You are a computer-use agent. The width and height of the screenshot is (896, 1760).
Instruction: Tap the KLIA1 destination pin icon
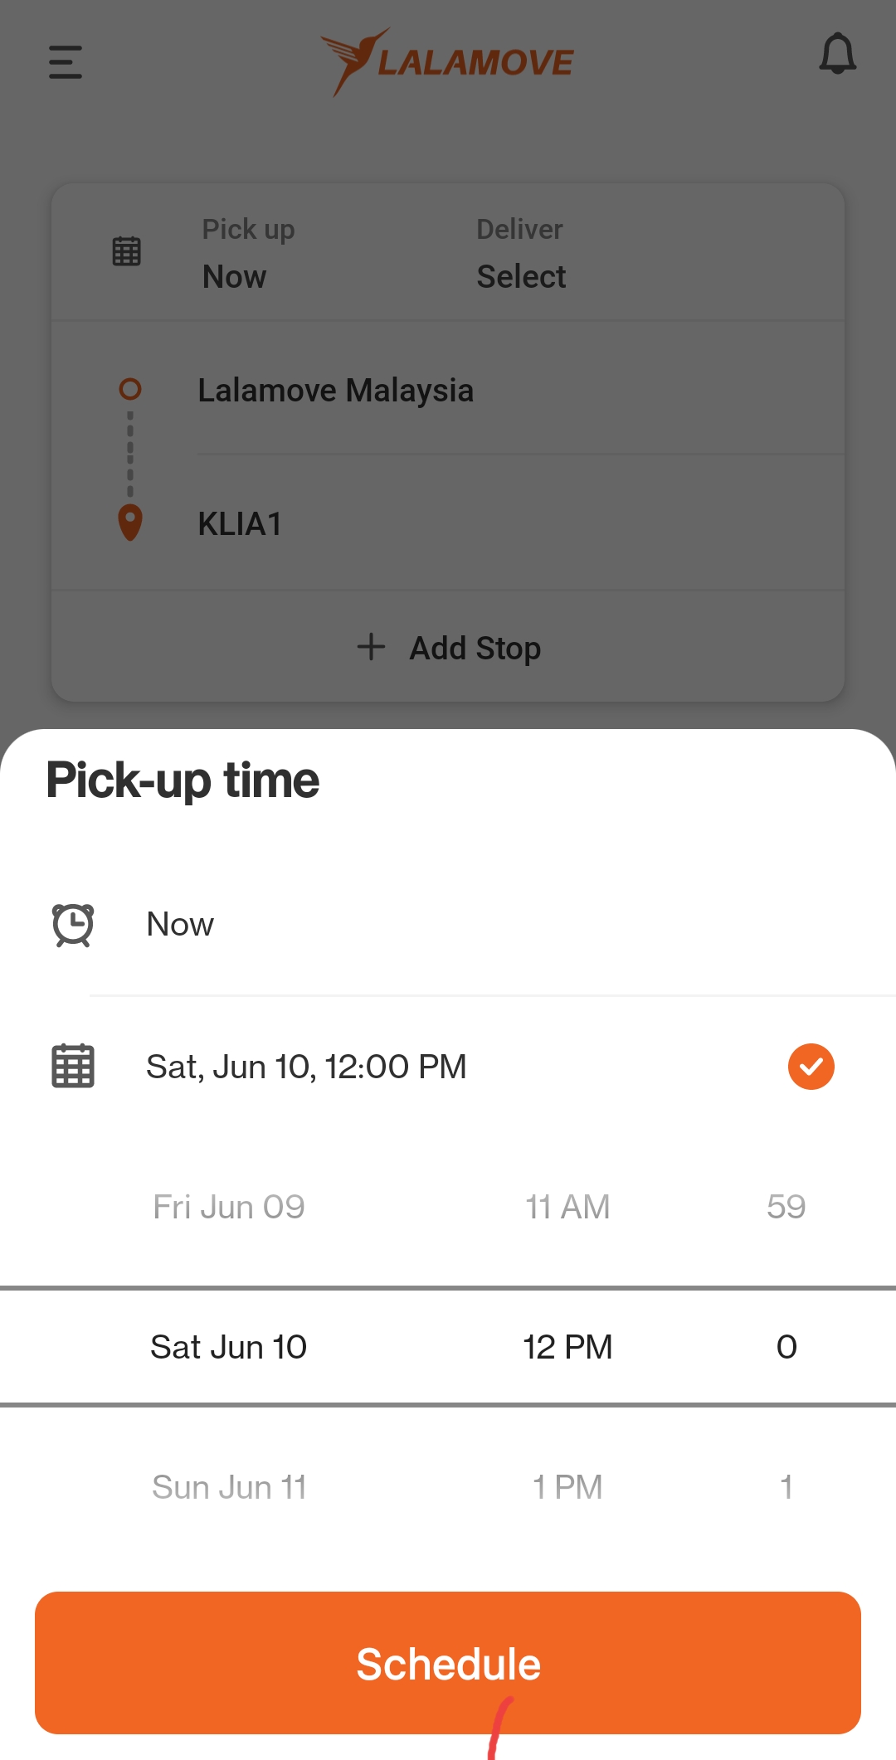pyautogui.click(x=130, y=523)
